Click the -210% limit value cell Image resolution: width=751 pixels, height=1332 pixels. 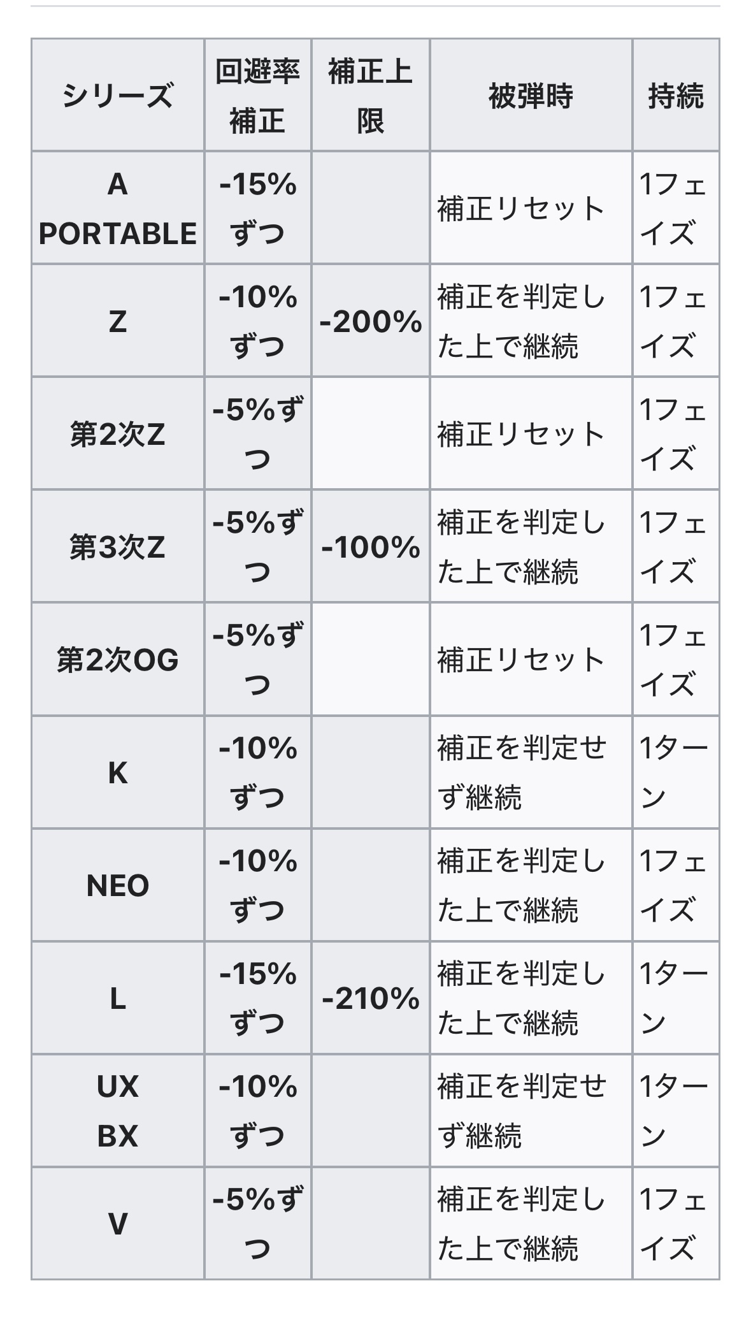point(370,998)
